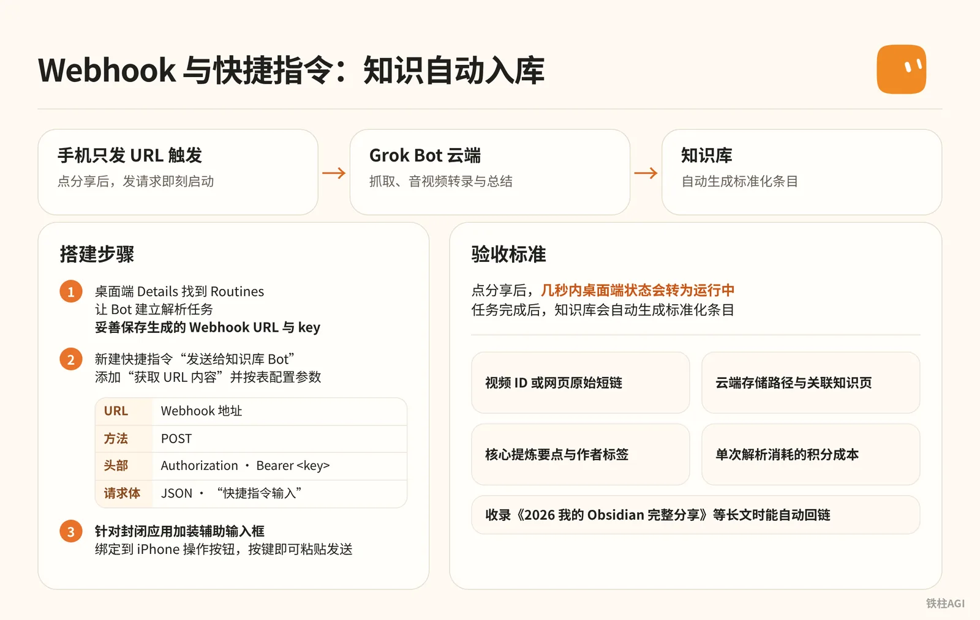Screen dimensions: 980x620
Task: Click the '视频 ID 或网页原始短链' card
Action: pos(581,383)
